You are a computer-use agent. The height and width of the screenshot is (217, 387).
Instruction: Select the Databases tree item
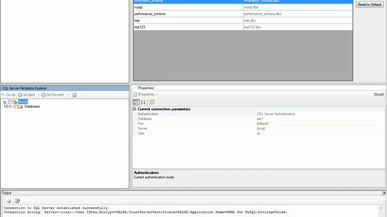pos(32,107)
